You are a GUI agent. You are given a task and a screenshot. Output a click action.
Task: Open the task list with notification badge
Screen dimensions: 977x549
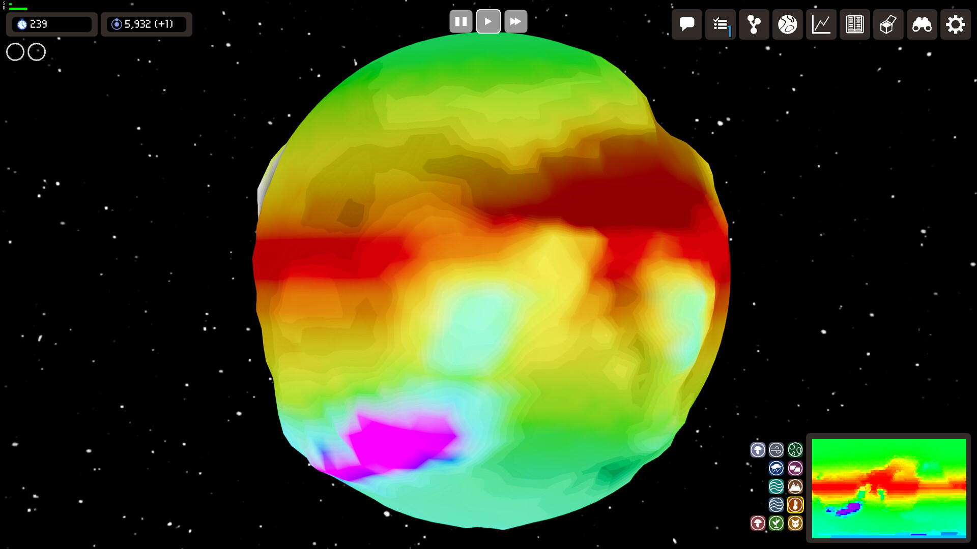coord(720,24)
